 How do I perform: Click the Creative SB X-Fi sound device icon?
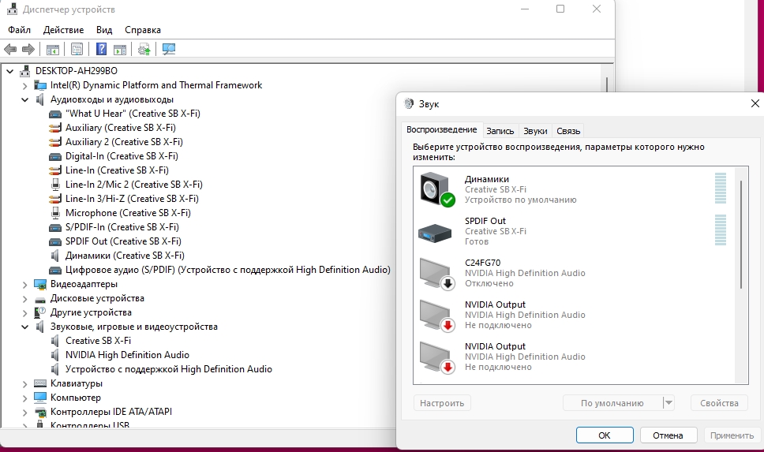click(55, 341)
